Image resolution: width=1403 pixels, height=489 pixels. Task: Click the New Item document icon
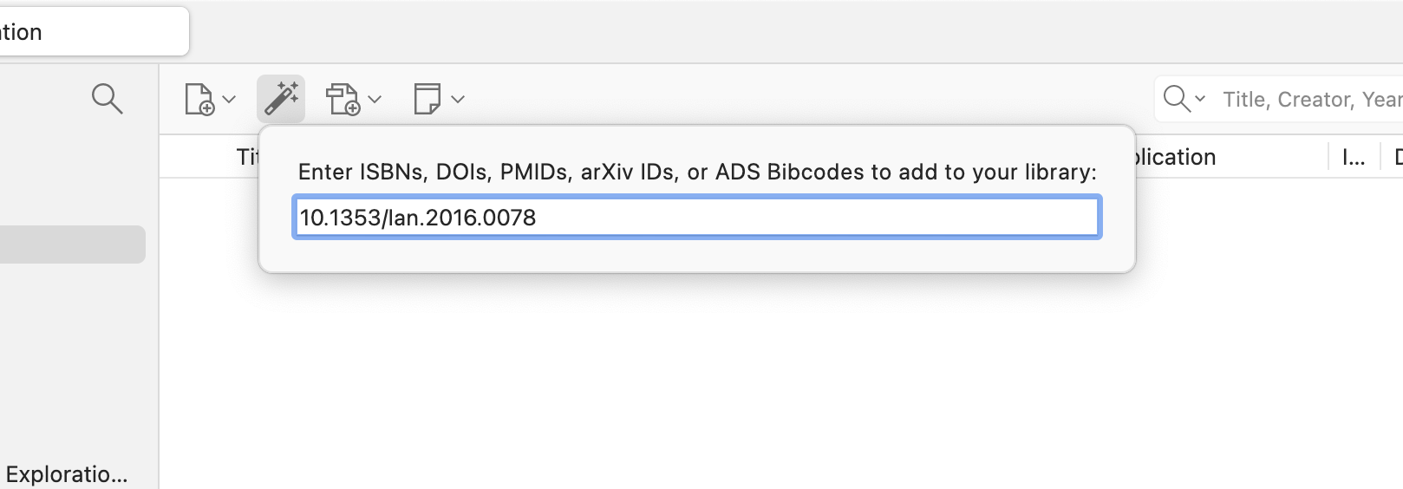coord(199,99)
